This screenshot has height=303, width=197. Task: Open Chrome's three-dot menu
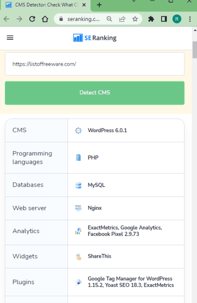190,19
